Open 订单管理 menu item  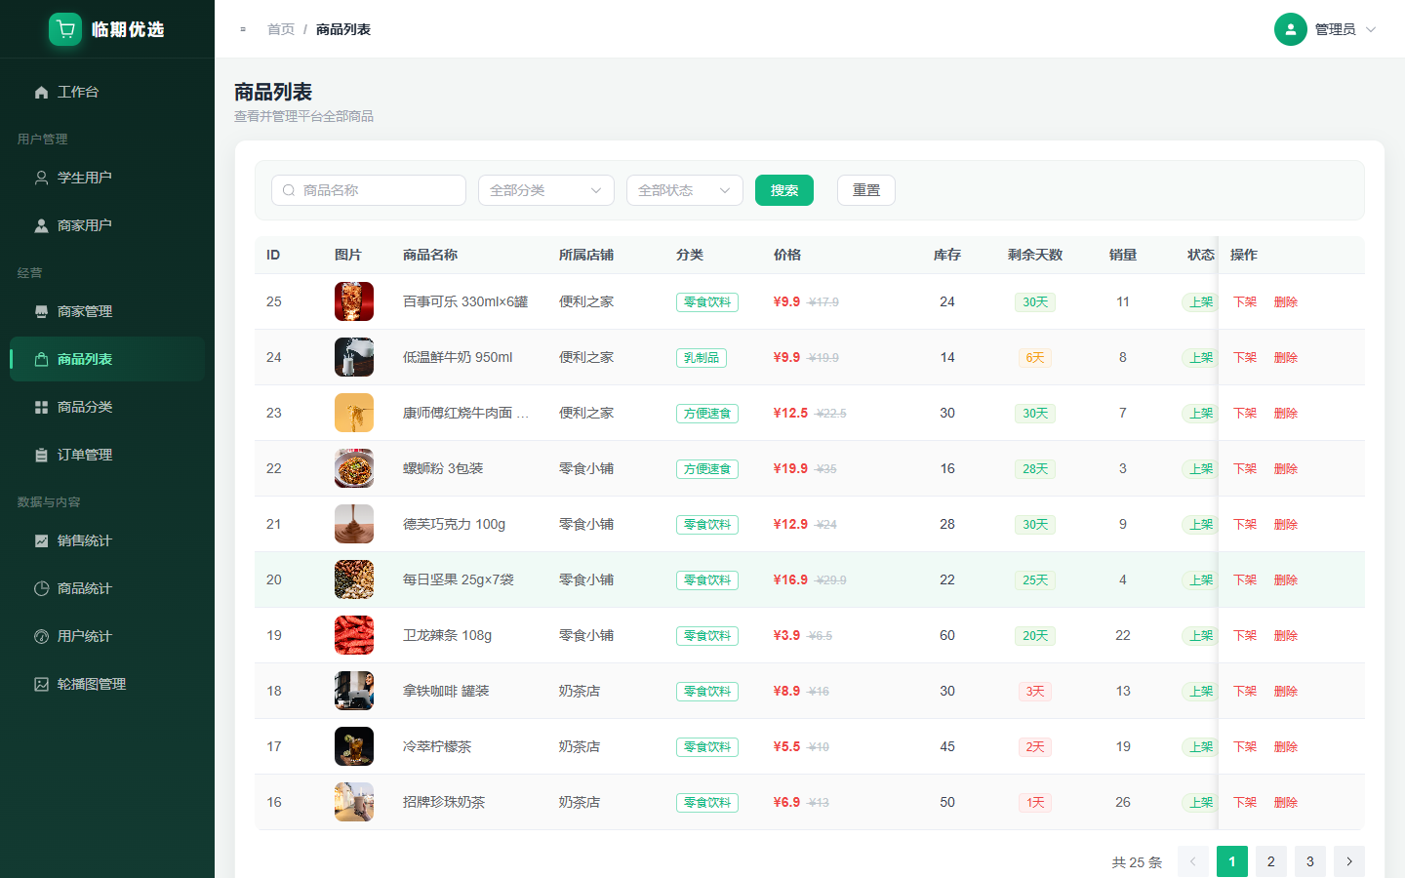(107, 455)
